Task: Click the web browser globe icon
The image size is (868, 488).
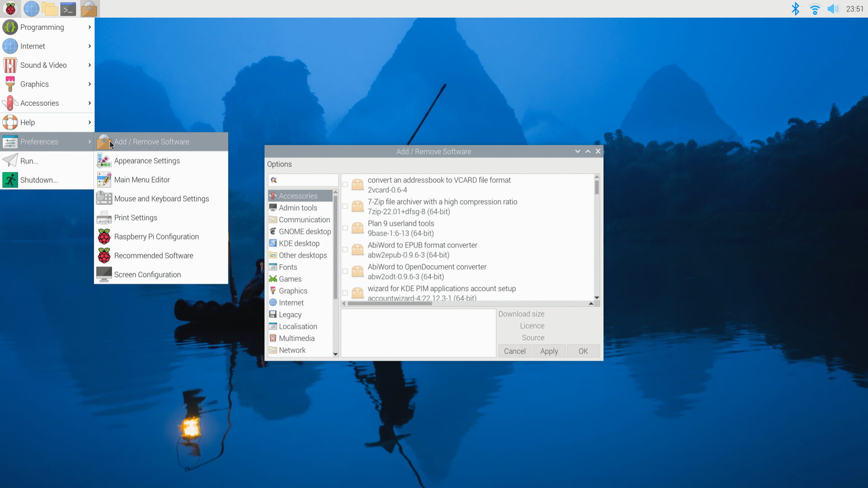Action: coord(31,9)
